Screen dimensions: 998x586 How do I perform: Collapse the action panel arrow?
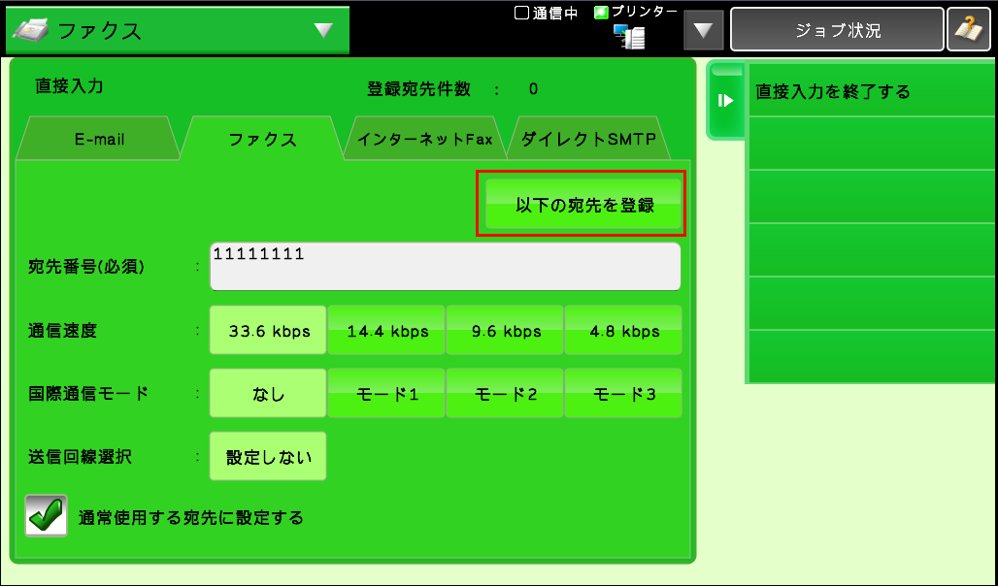pos(725,100)
